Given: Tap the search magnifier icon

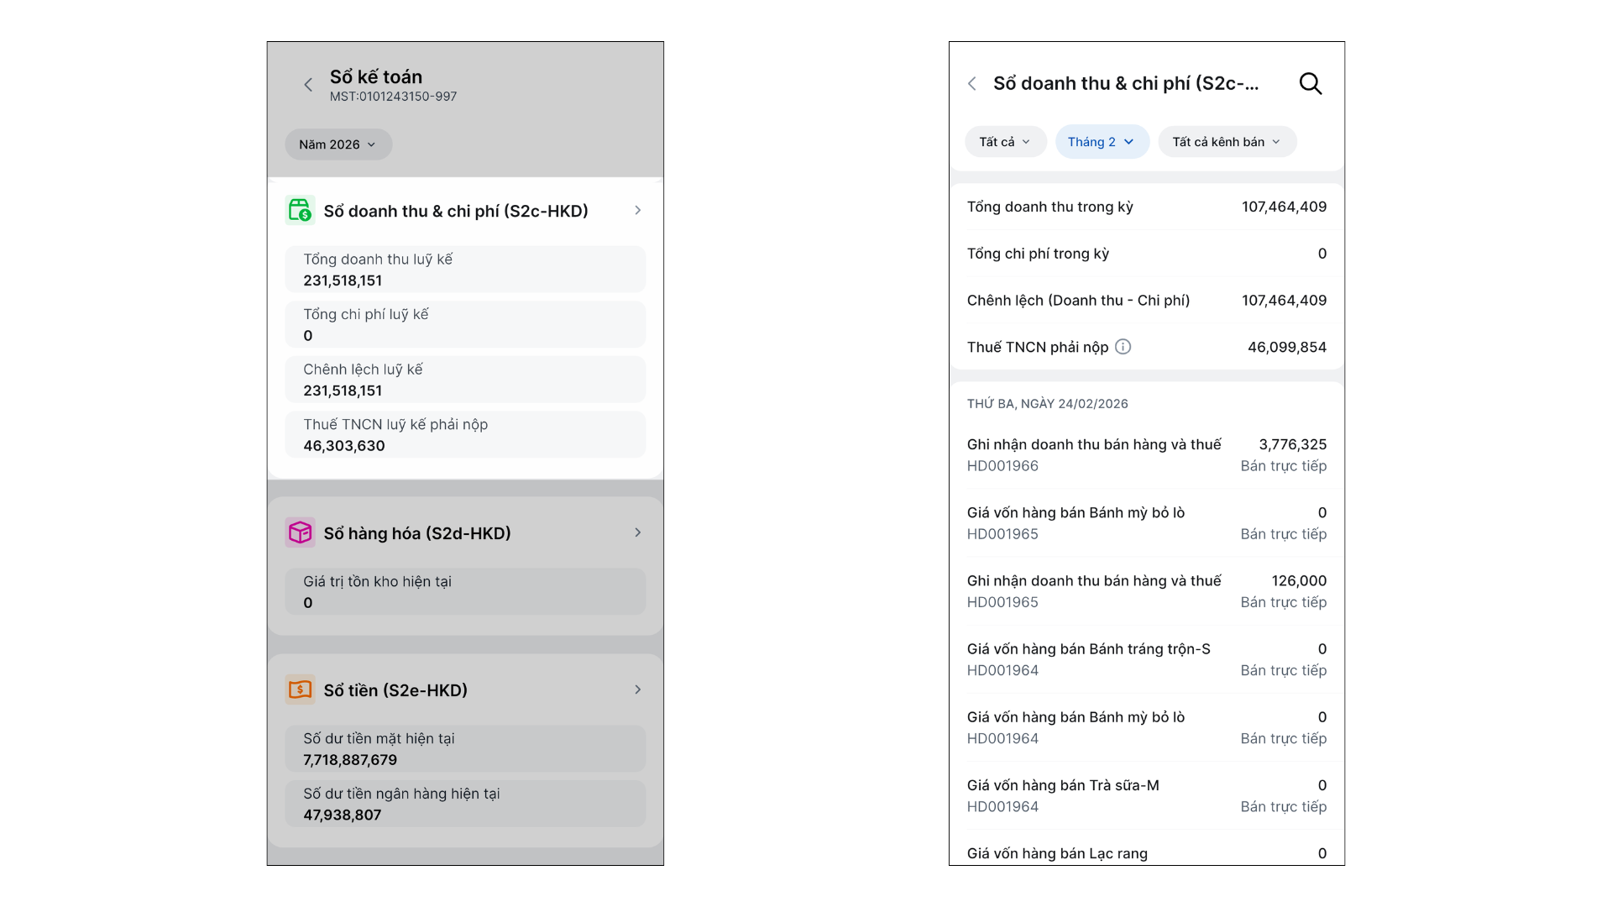Looking at the screenshot, I should point(1310,84).
